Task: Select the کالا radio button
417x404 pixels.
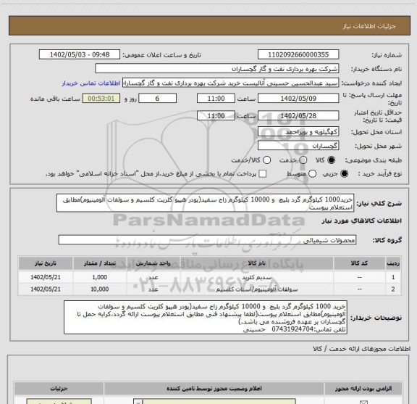Action: click(332, 160)
